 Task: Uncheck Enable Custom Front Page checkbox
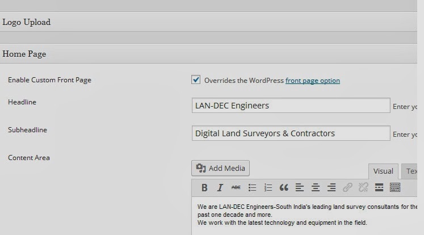pos(196,80)
